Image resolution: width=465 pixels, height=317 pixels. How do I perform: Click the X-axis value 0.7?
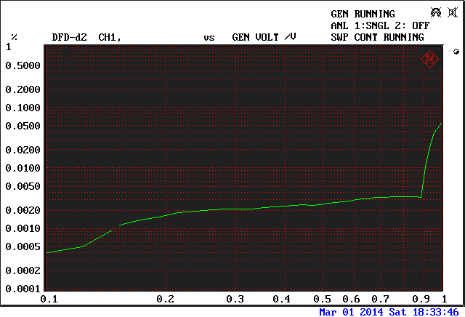click(x=380, y=299)
